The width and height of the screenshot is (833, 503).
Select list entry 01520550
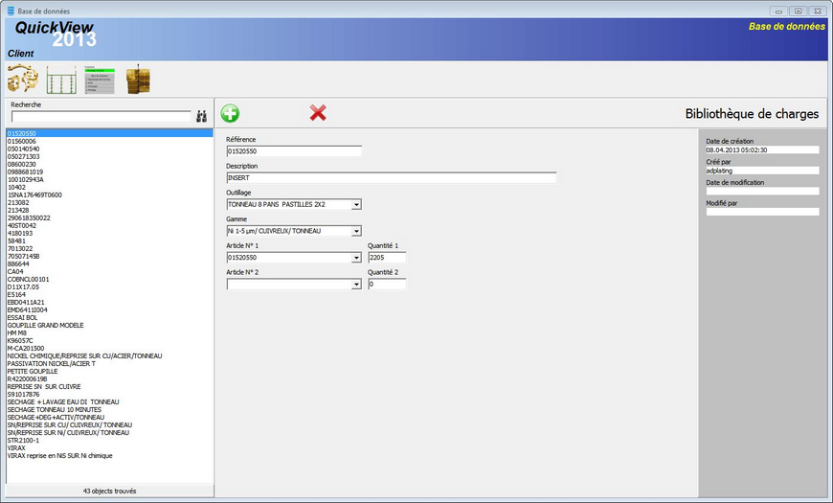(x=109, y=133)
